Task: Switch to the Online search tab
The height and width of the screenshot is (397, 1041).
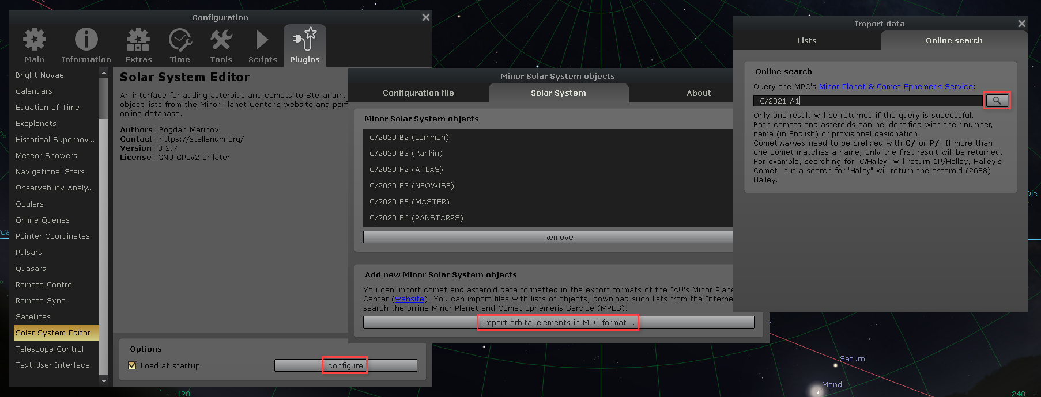Action: pos(954,40)
